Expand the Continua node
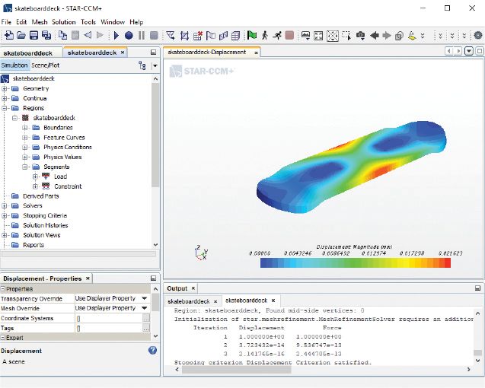 (5, 99)
